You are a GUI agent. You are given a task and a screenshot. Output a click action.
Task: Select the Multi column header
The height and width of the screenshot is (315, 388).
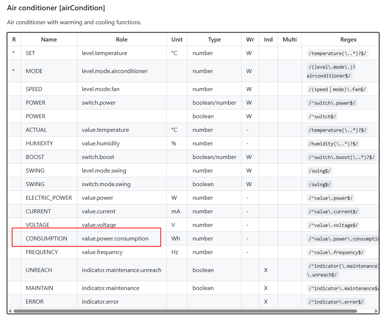pos(290,40)
